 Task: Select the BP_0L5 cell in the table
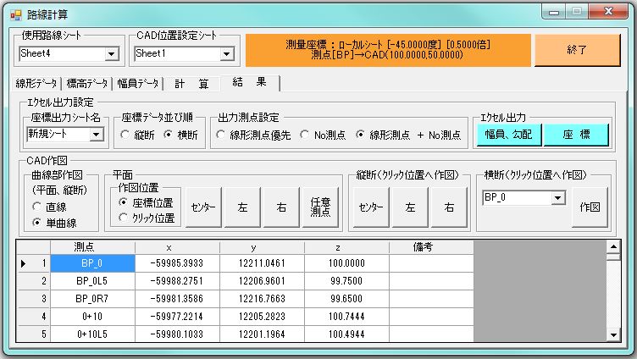point(92,281)
